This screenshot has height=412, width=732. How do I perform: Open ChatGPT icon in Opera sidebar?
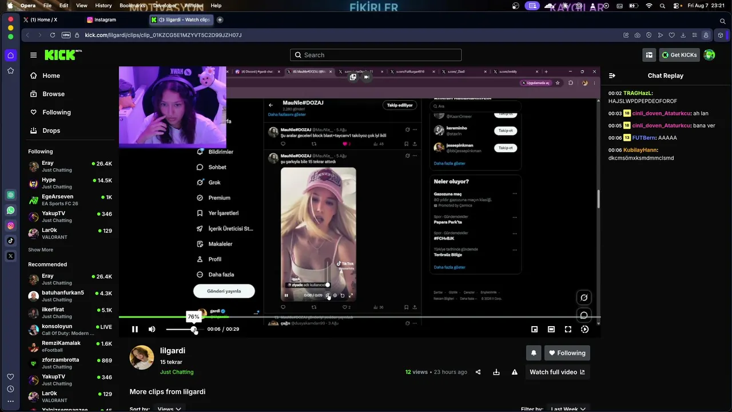pyautogui.click(x=10, y=195)
